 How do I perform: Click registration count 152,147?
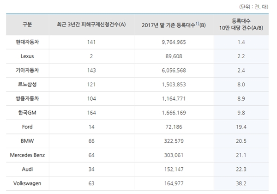pos(174,169)
